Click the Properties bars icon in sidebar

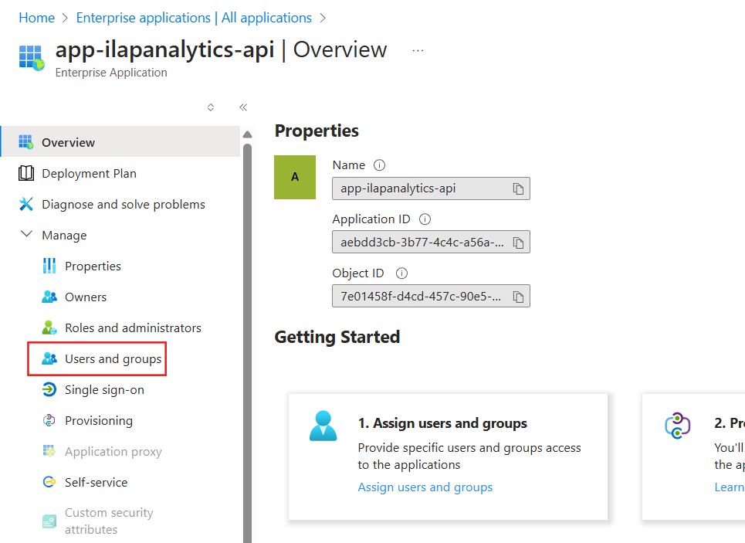[x=49, y=266]
